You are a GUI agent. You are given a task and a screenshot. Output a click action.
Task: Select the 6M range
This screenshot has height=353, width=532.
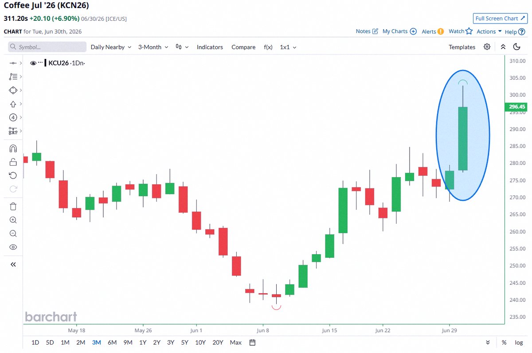click(x=112, y=342)
